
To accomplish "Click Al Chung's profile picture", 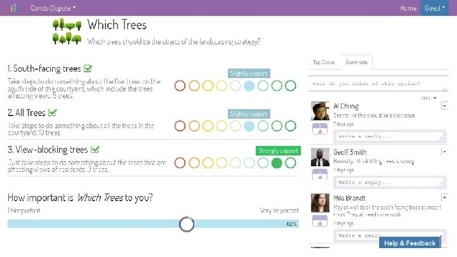I will [319, 111].
